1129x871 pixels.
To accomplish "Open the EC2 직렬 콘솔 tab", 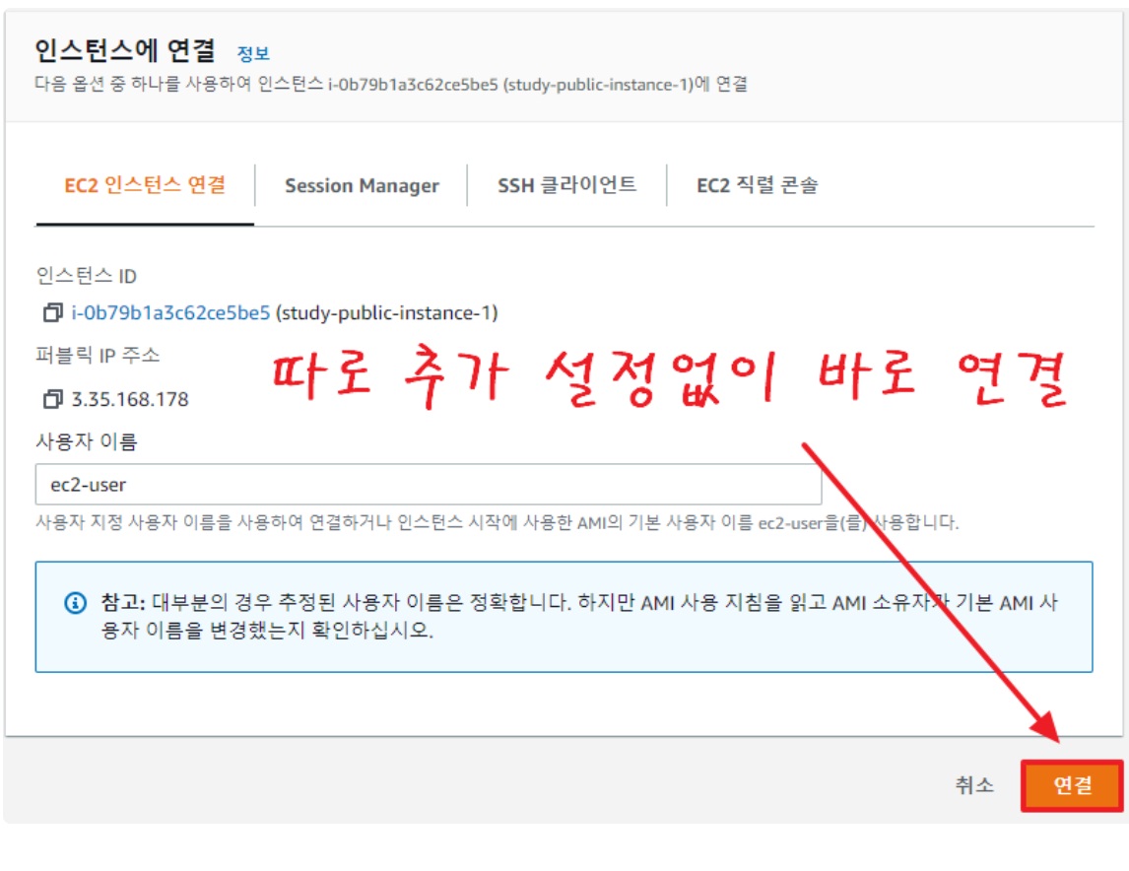I will coord(757,185).
